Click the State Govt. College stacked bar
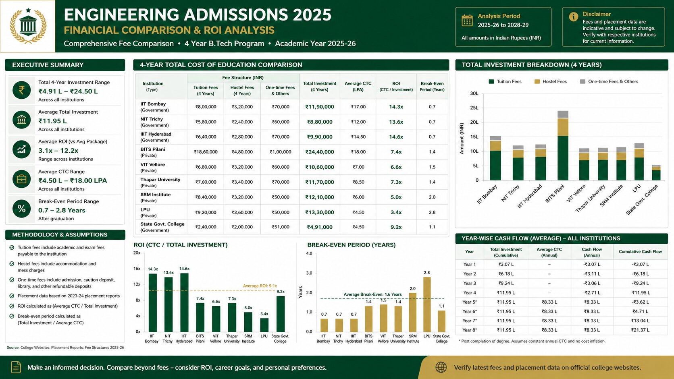Screen dimensions: 674x379 [656, 173]
